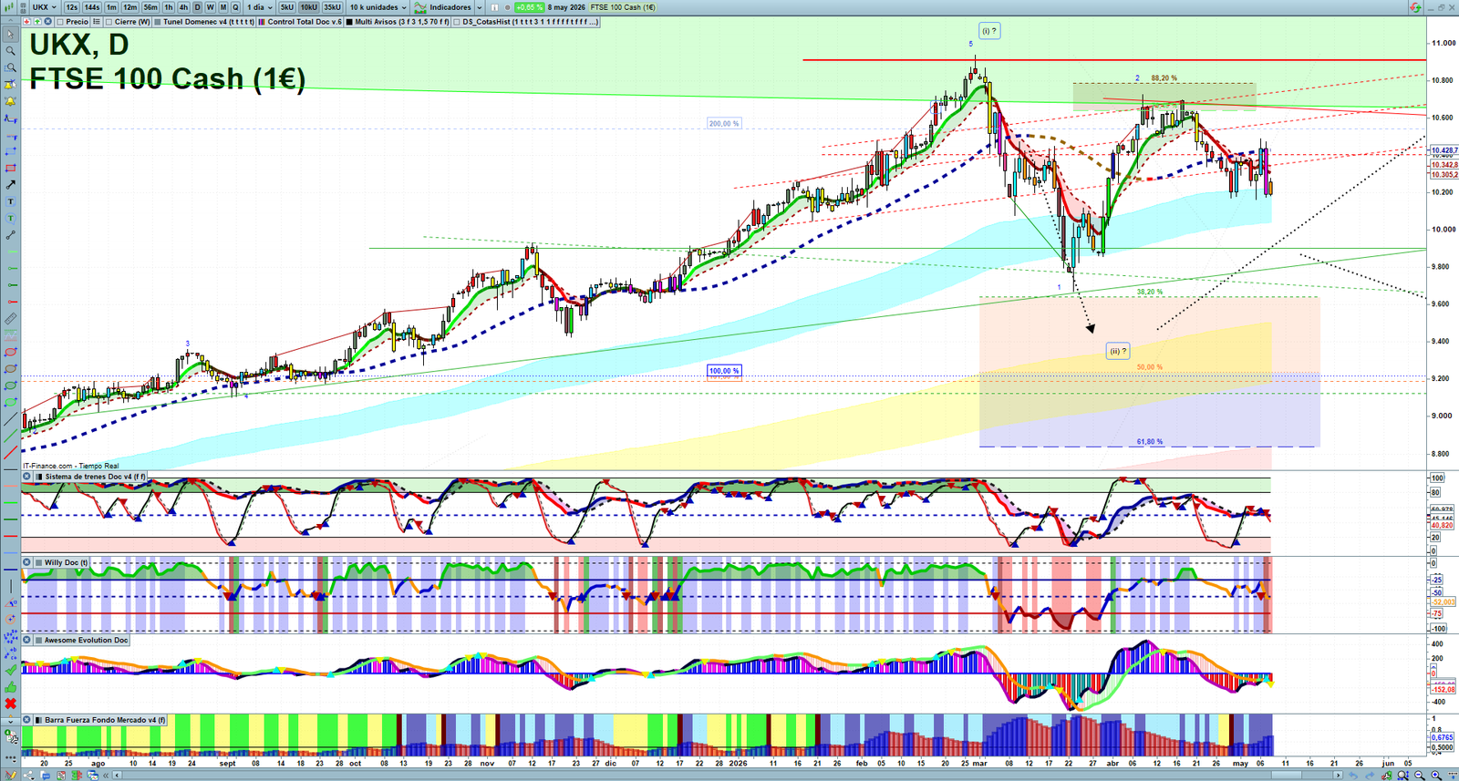This screenshot has width=1459, height=781.
Task: Select the zoom area selection tool
Action: pyautogui.click(x=10, y=67)
